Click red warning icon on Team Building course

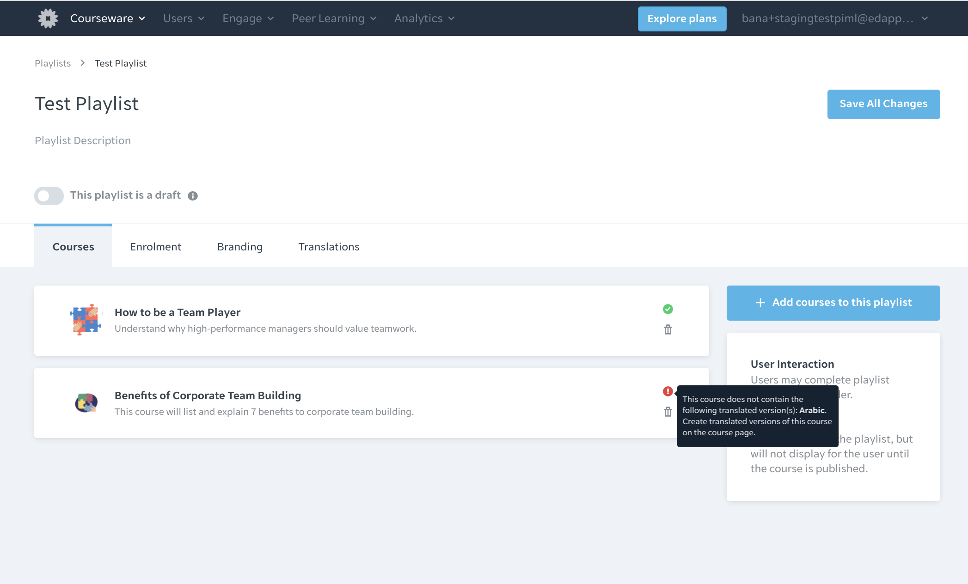[x=668, y=391]
